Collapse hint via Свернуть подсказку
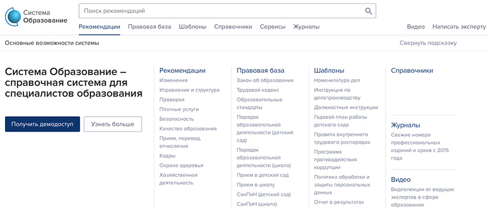This screenshot has width=489, height=210. [x=428, y=43]
